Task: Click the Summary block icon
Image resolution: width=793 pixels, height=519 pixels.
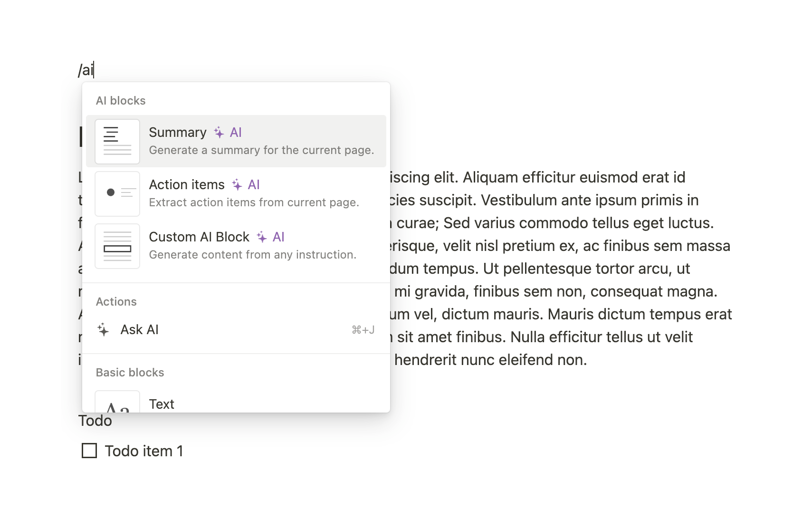Action: coord(117,141)
